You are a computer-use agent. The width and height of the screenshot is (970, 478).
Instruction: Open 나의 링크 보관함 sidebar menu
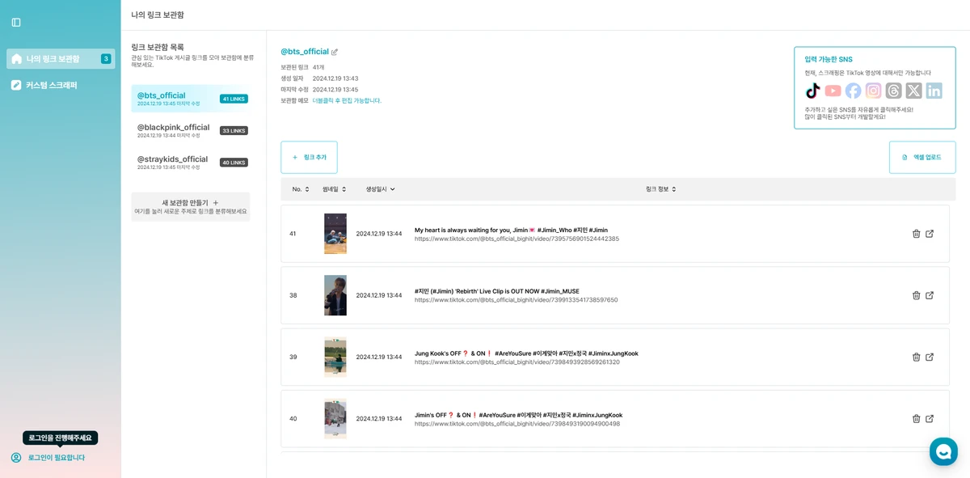pos(61,59)
